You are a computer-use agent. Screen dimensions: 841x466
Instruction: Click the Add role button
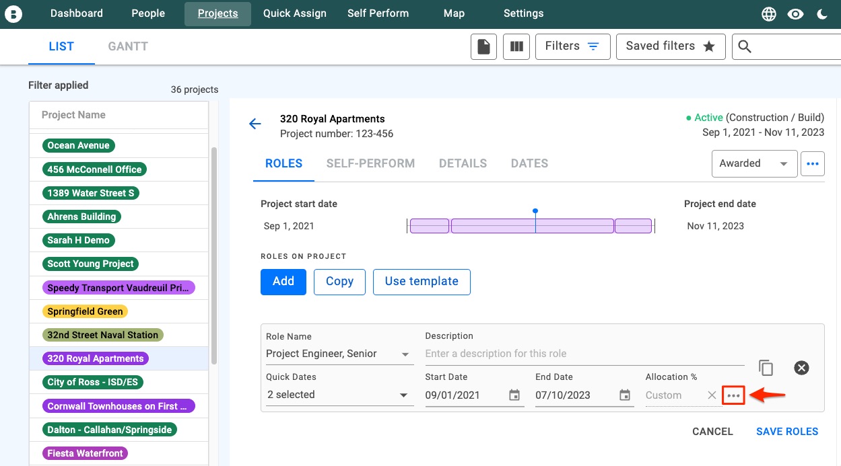[283, 282]
